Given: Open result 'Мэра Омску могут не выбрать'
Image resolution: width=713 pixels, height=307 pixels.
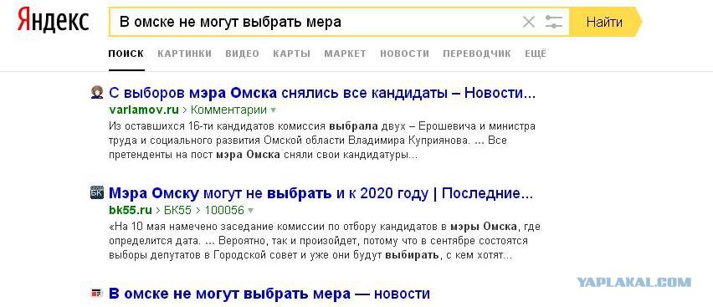Looking at the screenshot, I should pos(321,194).
